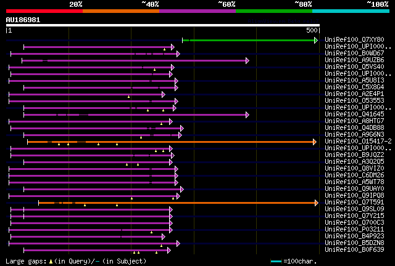Click the UniRef100_Q7Y215 label
This screenshot has height=266, width=395.
[354, 216]
